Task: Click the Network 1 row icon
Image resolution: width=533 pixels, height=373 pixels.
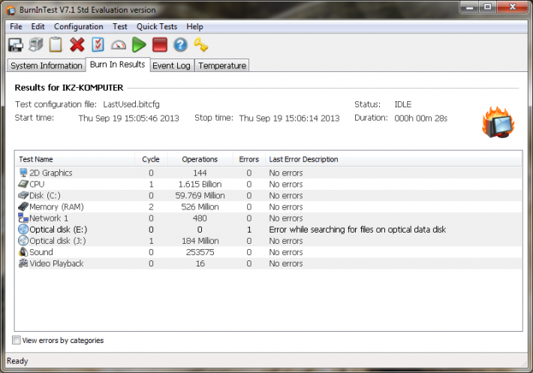Action: (23, 218)
